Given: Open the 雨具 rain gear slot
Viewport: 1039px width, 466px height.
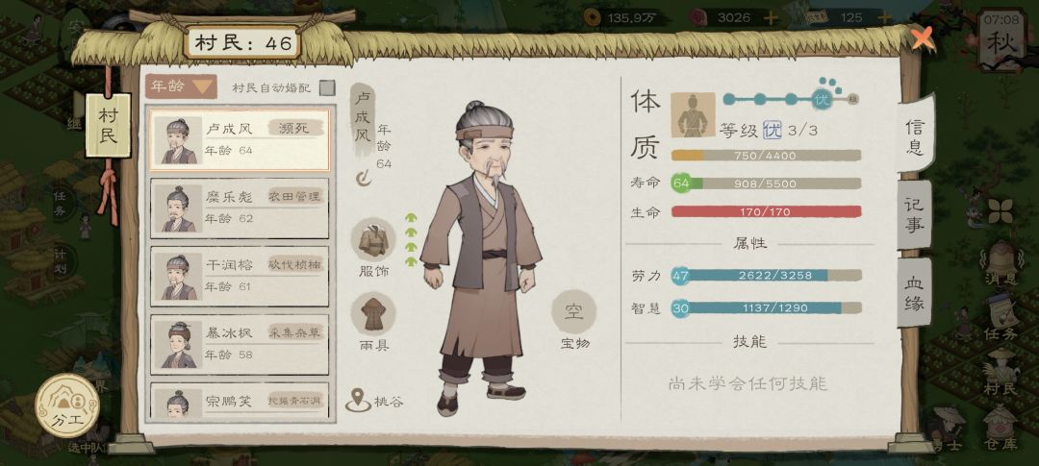Looking at the screenshot, I should [x=373, y=314].
